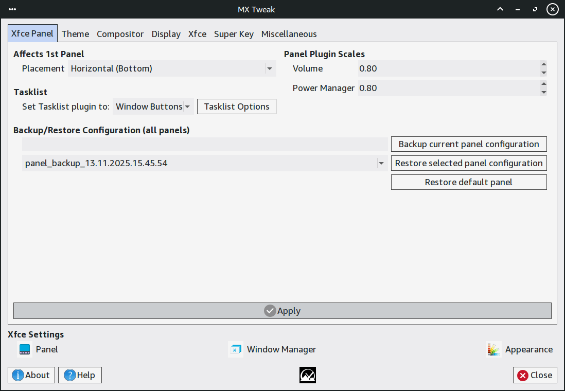Click Tasklist Options button
This screenshot has height=391, width=565.
[237, 106]
